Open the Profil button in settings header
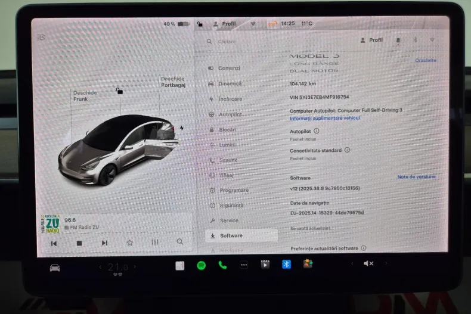 point(371,40)
